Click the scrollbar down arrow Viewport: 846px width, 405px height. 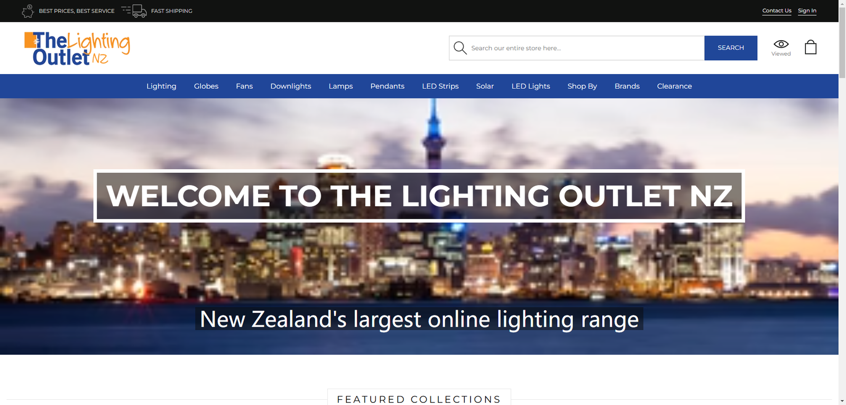[842, 401]
